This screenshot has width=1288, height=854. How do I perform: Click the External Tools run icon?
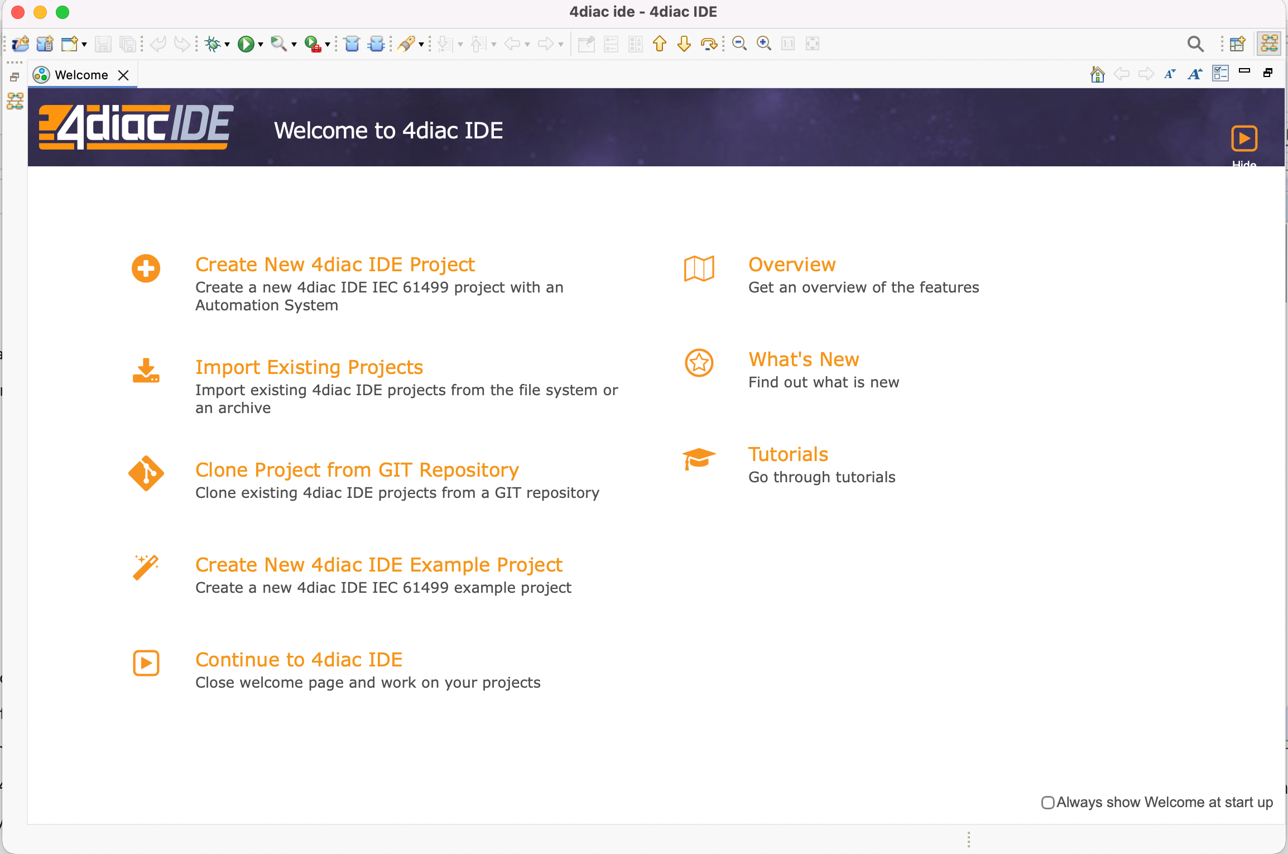click(313, 44)
